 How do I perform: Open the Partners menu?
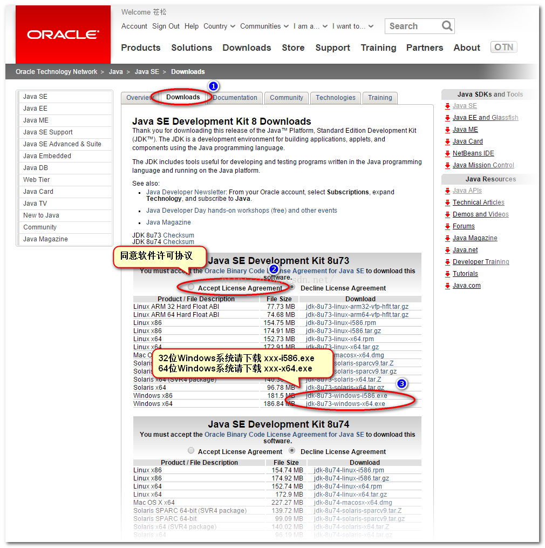[425, 48]
